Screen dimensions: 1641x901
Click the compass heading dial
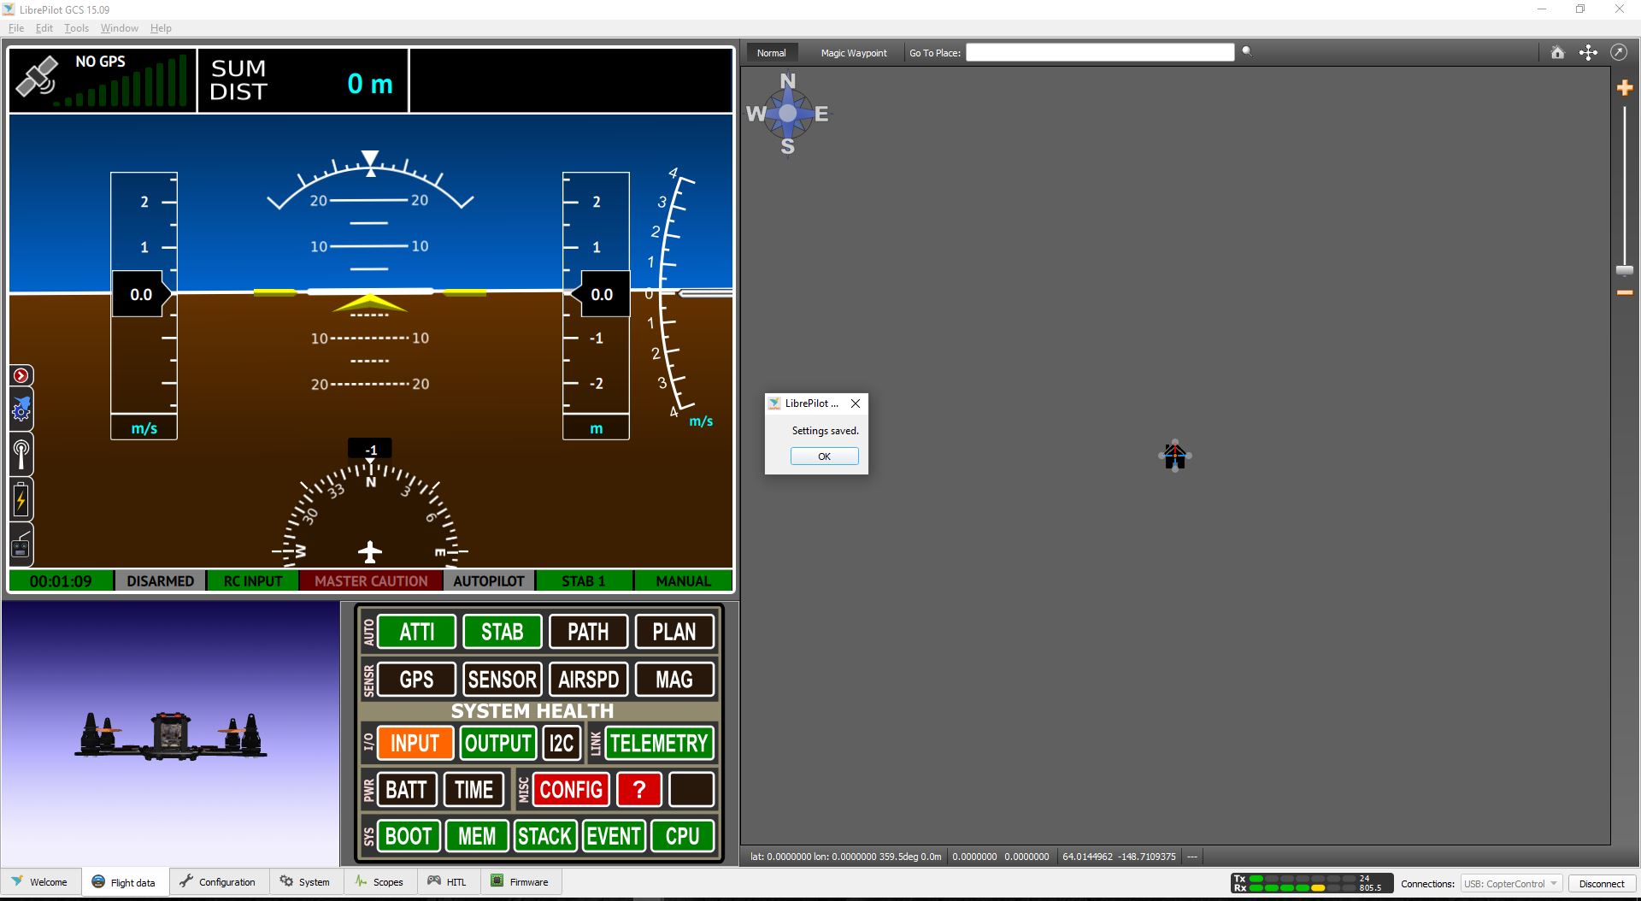click(x=370, y=515)
